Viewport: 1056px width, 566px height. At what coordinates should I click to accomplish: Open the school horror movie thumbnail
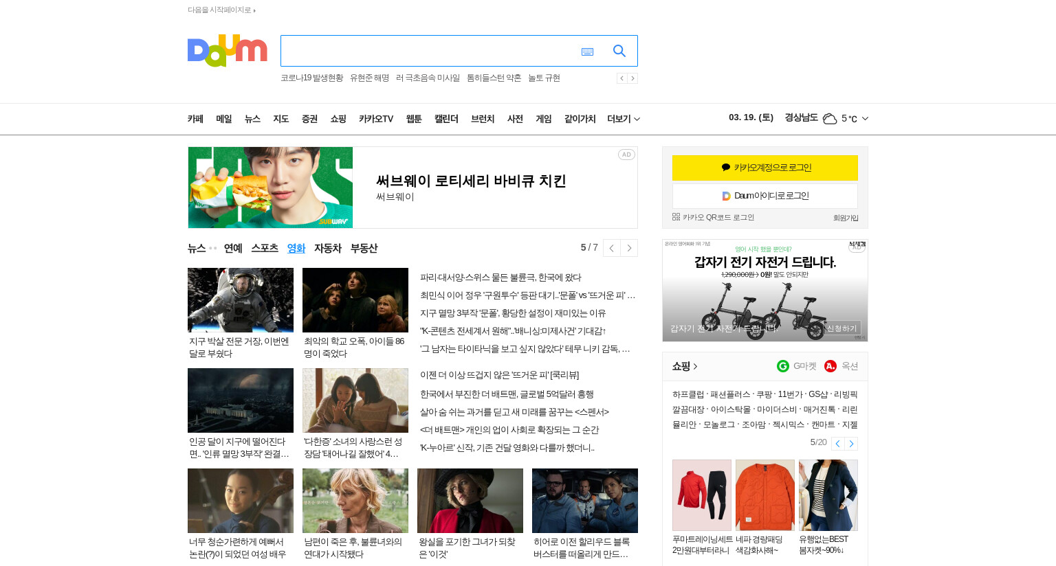[x=355, y=300]
